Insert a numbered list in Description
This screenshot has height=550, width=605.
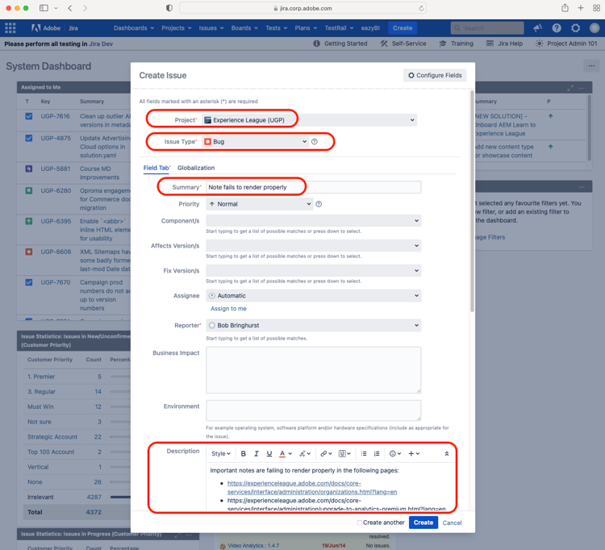(377, 453)
